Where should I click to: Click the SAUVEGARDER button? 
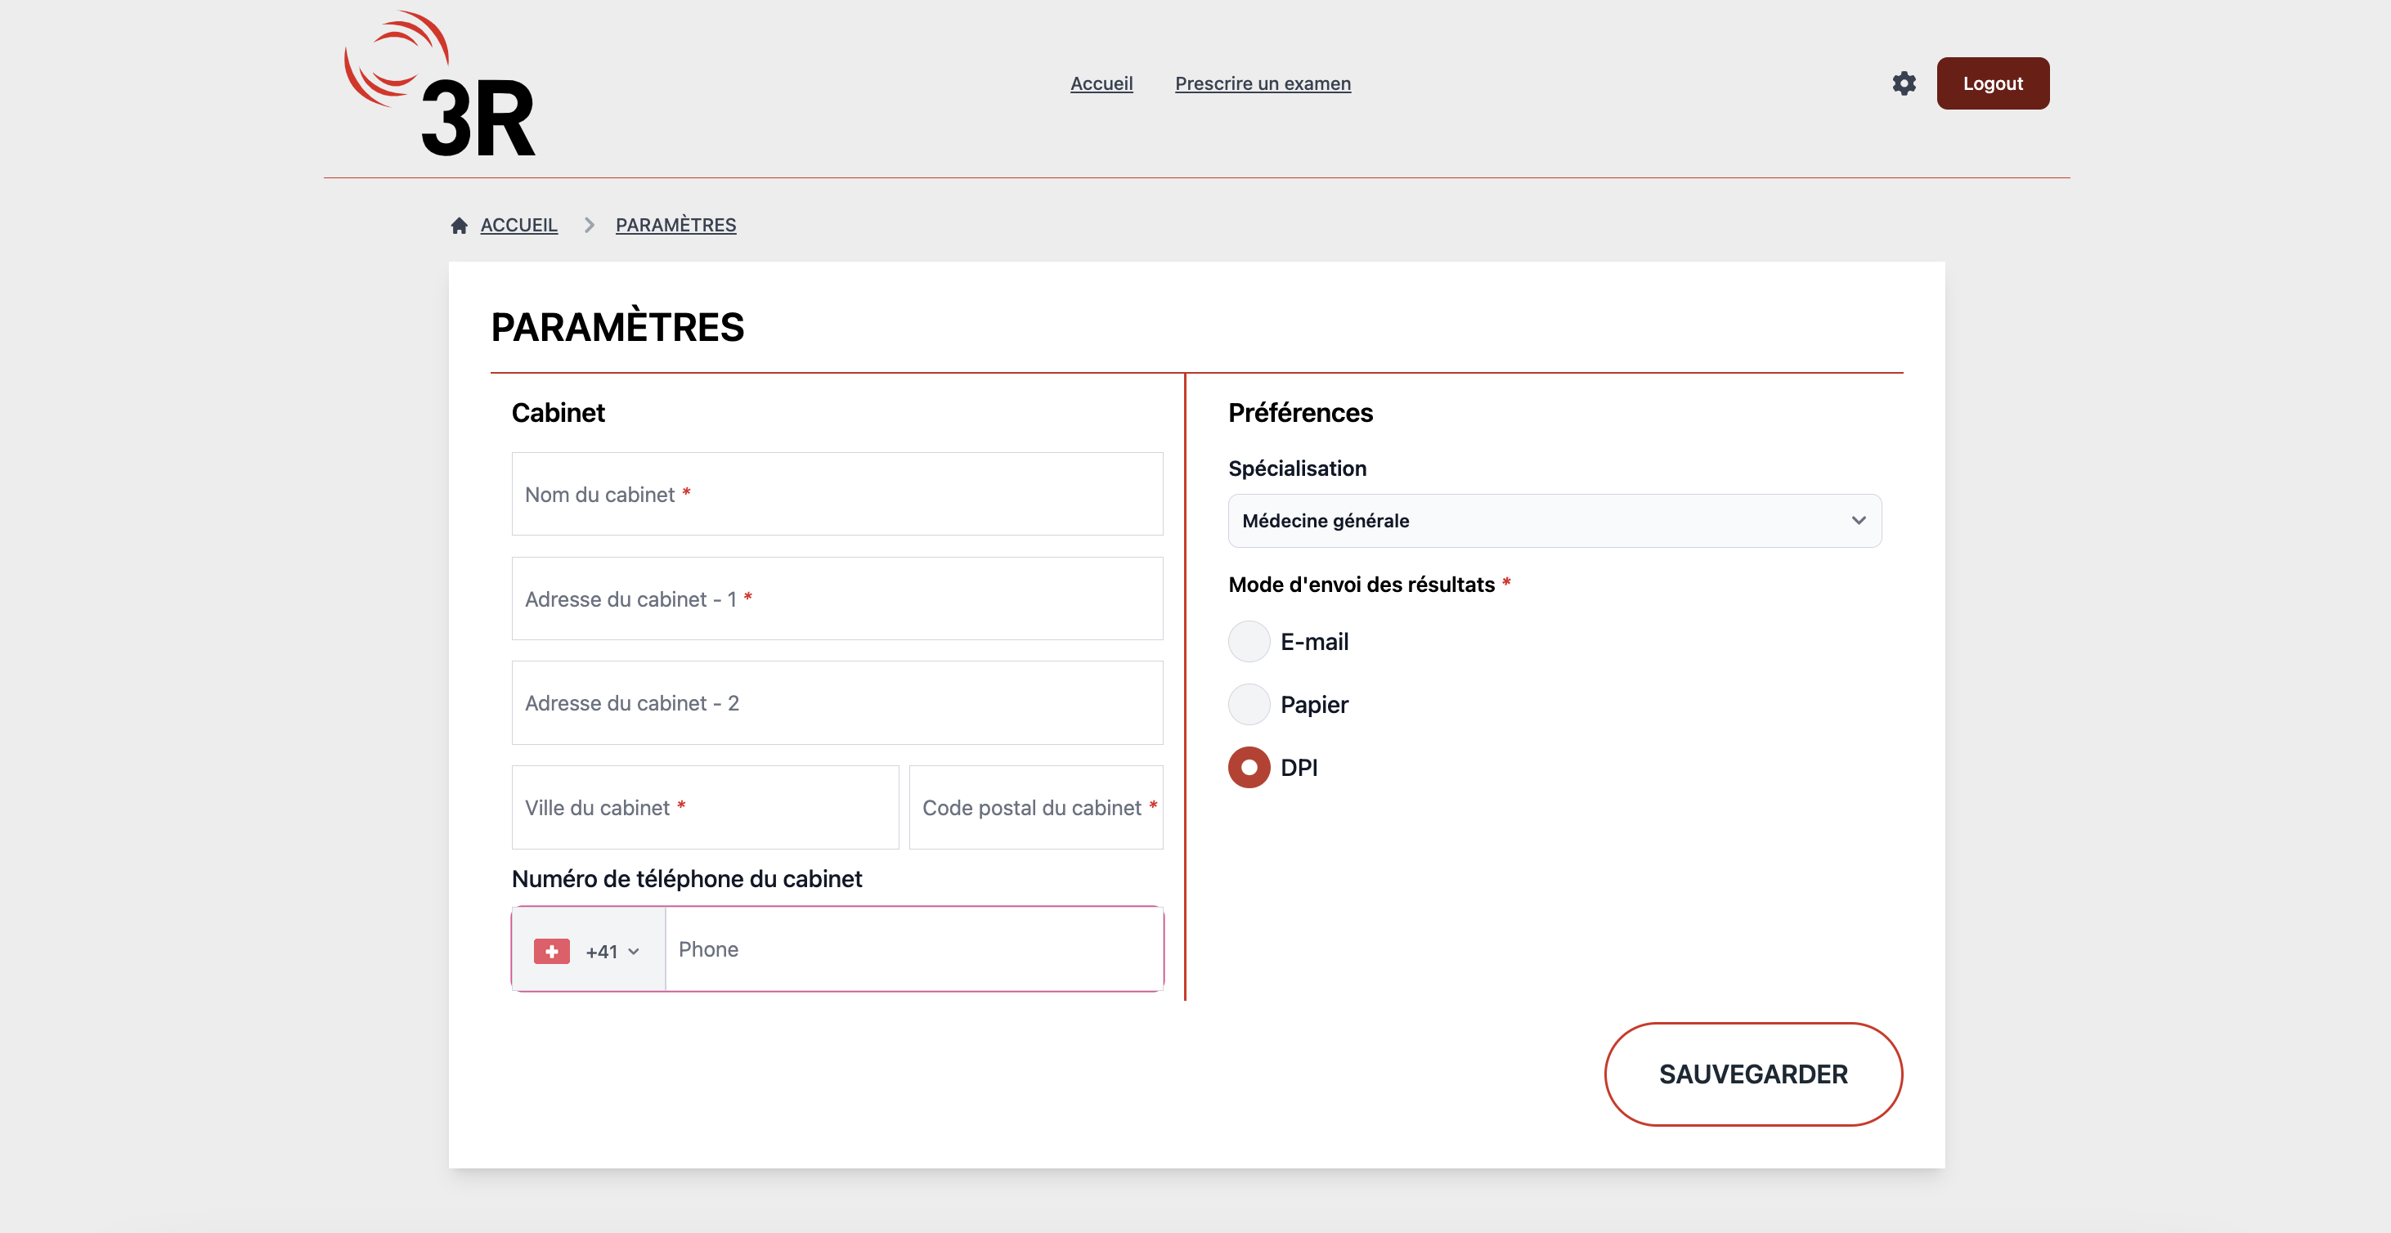[x=1752, y=1074]
